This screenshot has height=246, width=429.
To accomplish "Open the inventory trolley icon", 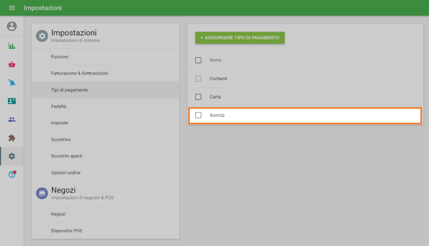I will (12, 83).
